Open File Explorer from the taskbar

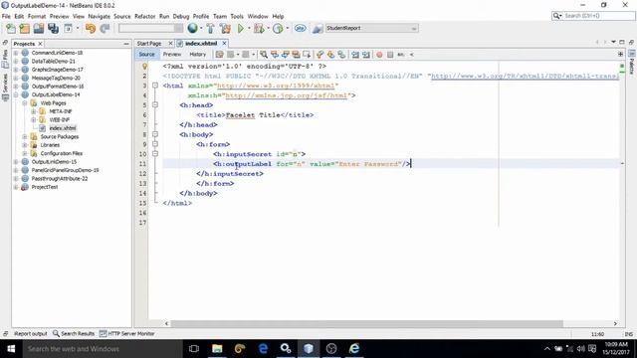pyautogui.click(x=217, y=349)
